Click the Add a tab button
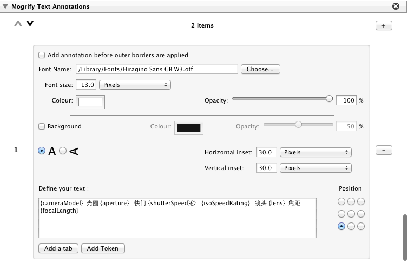This screenshot has width=408, height=264. pyautogui.click(x=58, y=248)
